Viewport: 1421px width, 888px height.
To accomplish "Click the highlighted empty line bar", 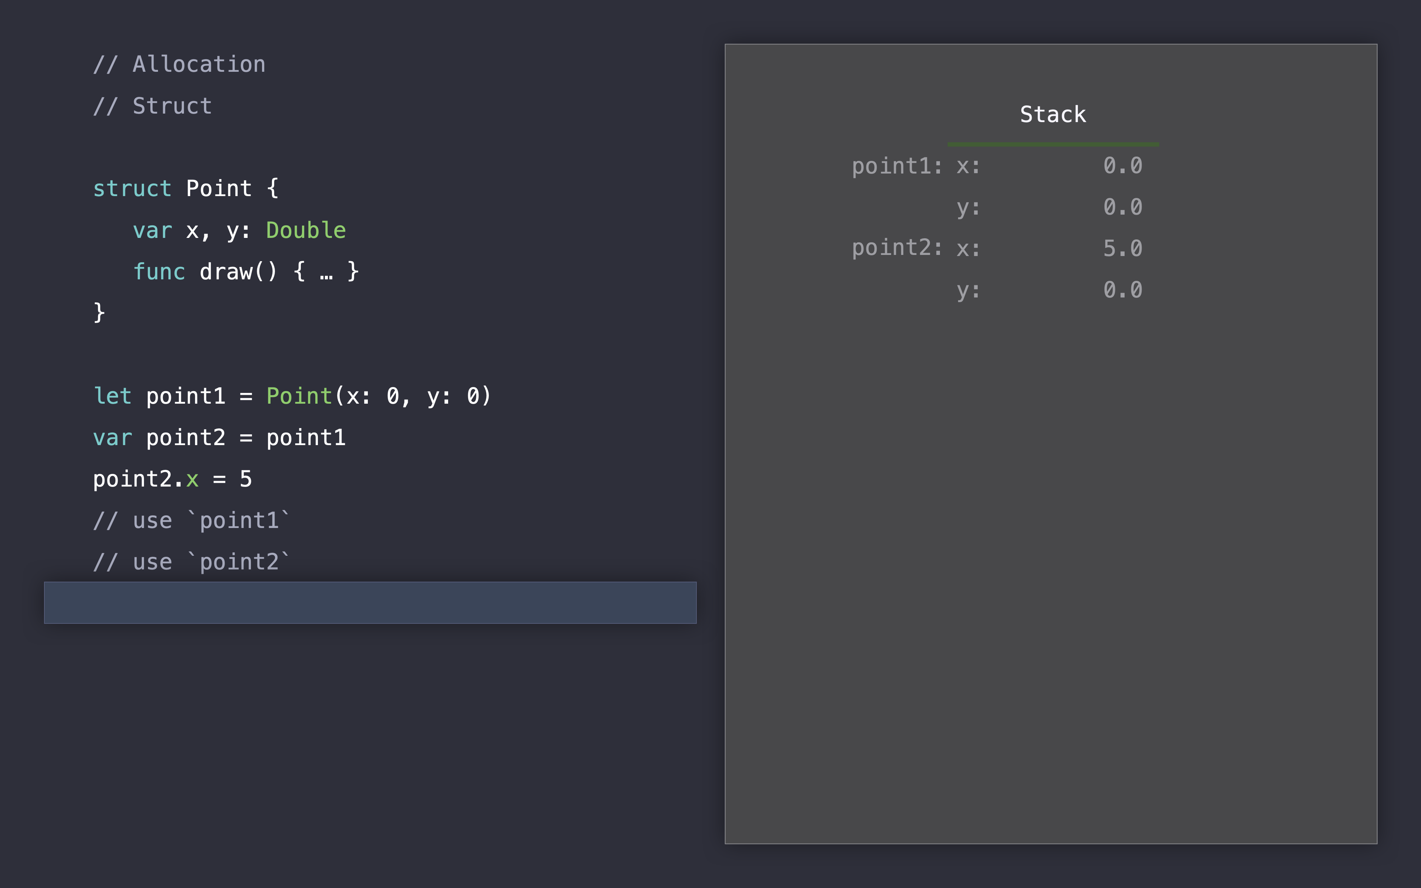I will tap(370, 603).
